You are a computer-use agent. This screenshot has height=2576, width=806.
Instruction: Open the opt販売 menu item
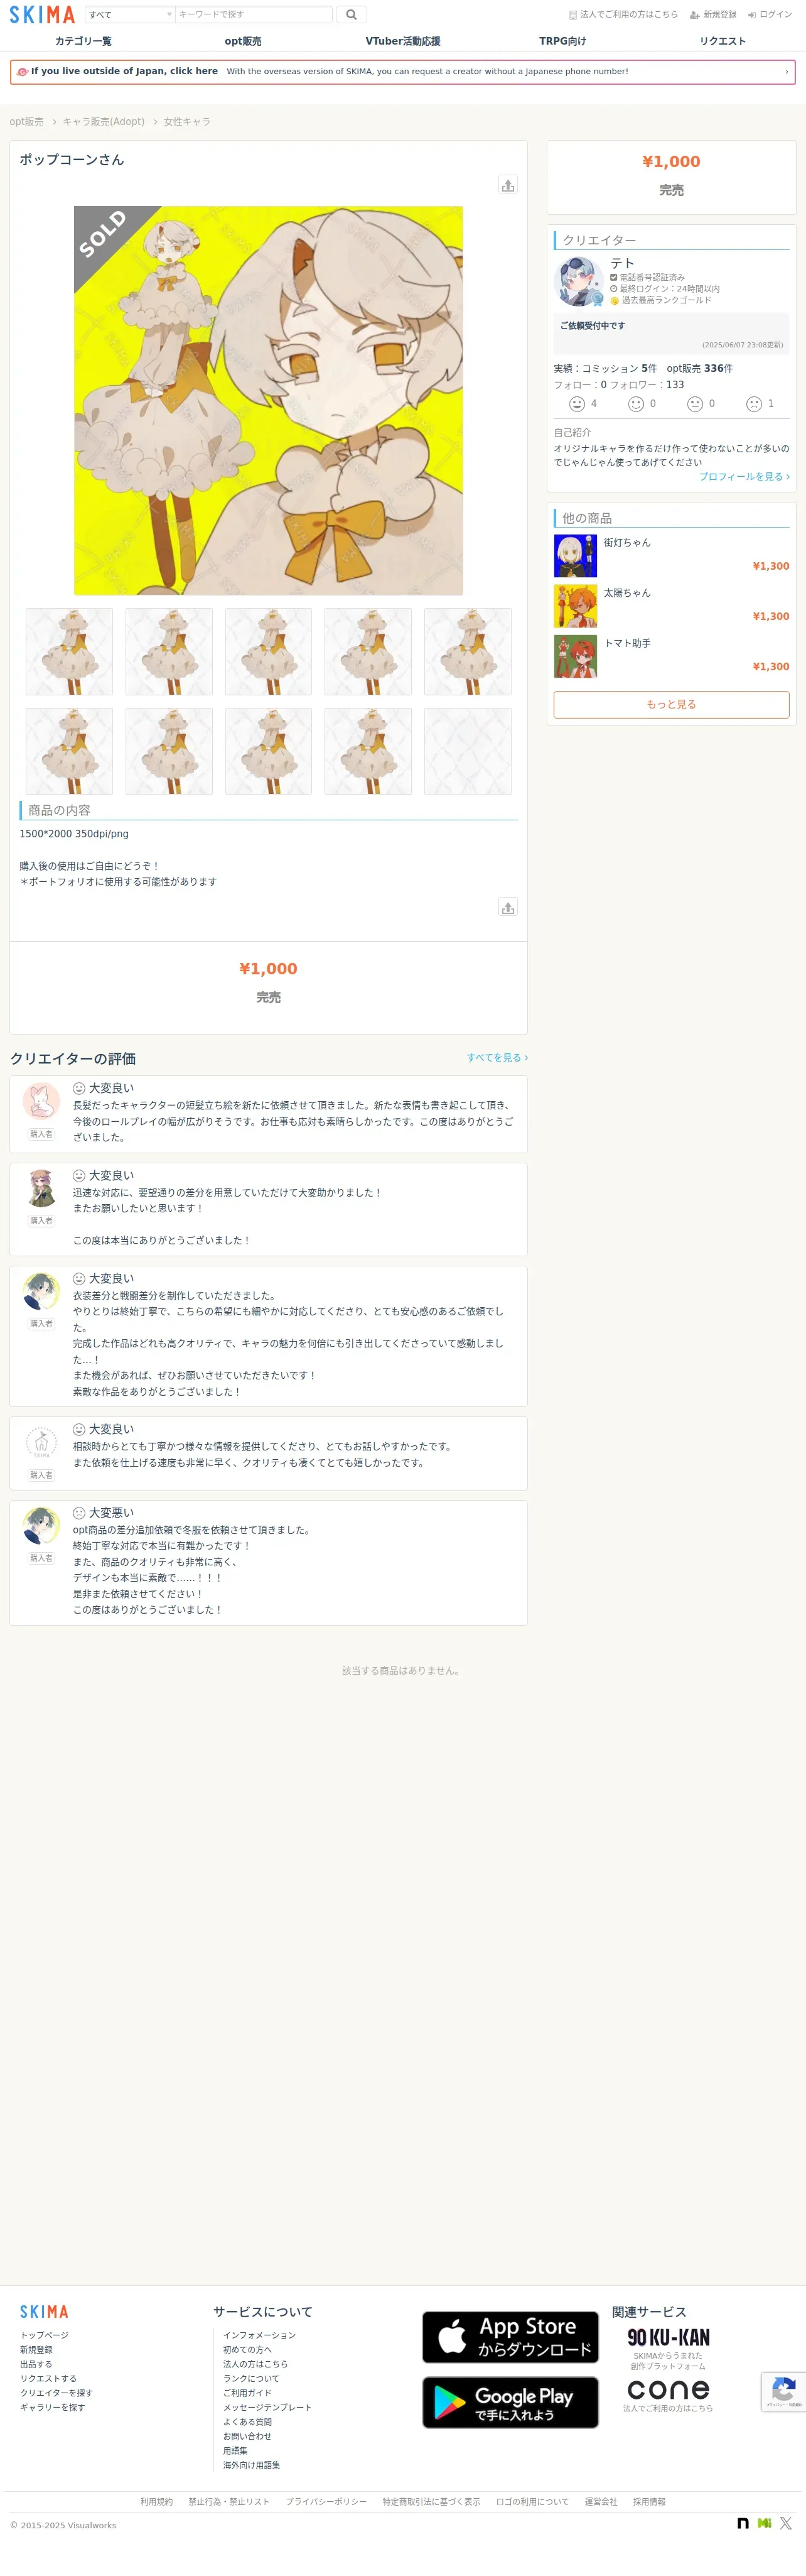pyautogui.click(x=243, y=41)
